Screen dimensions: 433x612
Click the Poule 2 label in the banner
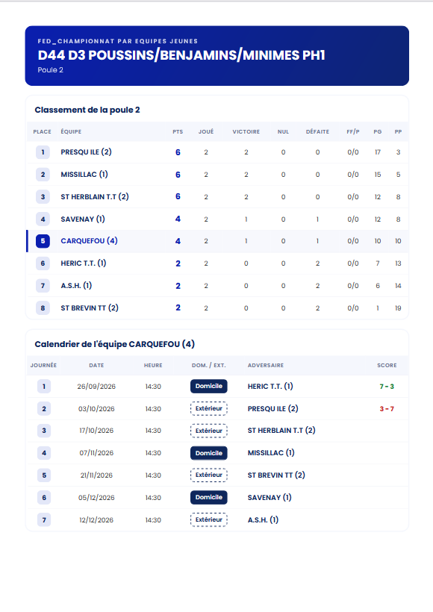(x=50, y=70)
